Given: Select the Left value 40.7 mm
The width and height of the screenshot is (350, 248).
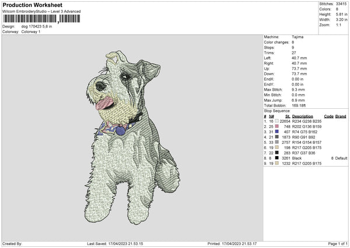Looking at the screenshot, I should 299,58.
